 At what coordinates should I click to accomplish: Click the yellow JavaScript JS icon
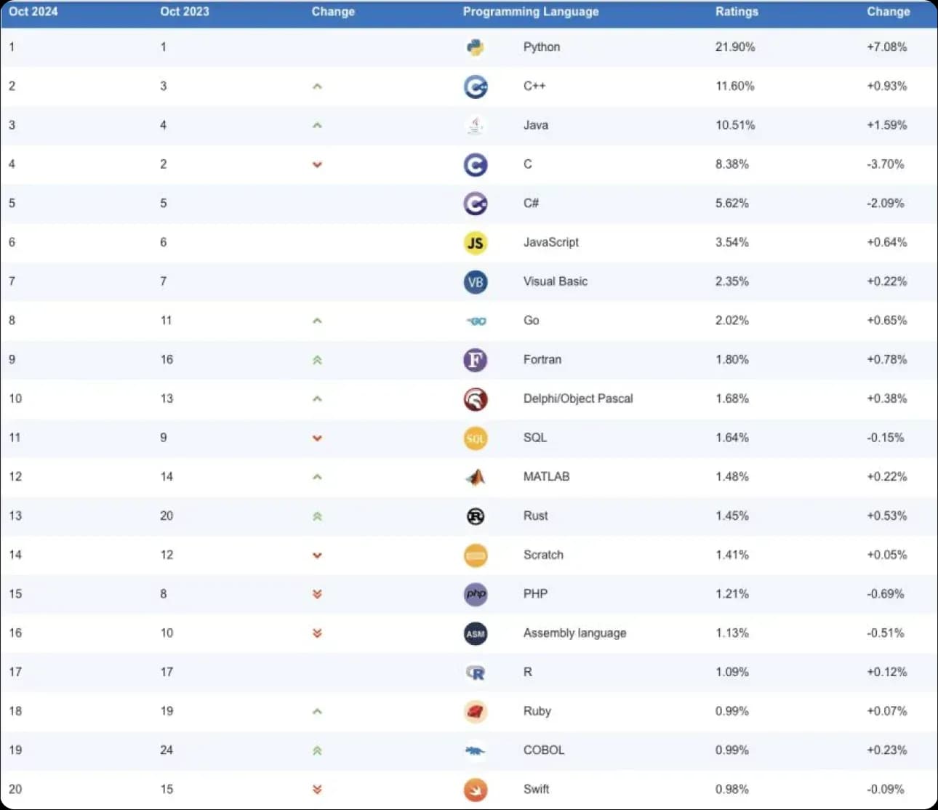(476, 243)
